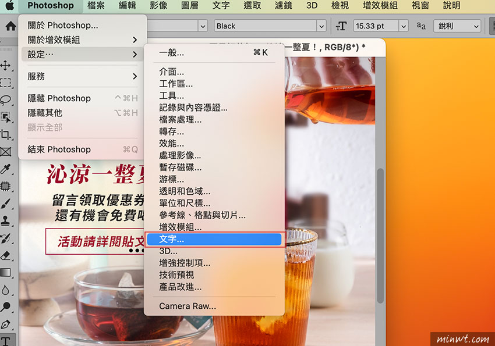Select the History Brush tool
495x346 pixels.
(5, 238)
